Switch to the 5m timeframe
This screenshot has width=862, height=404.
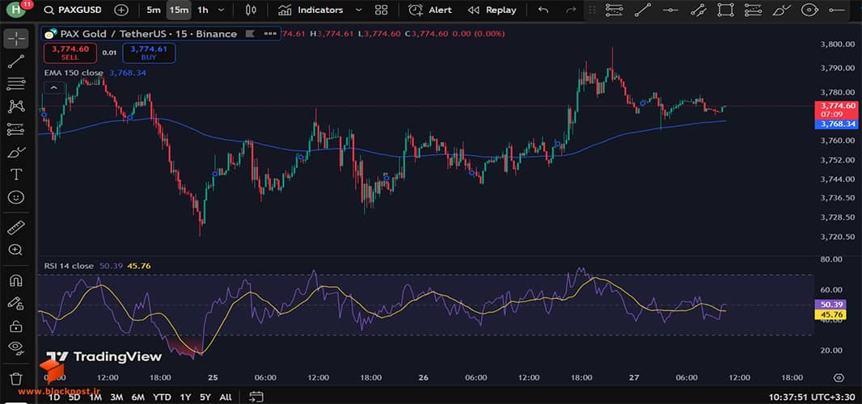tap(154, 10)
